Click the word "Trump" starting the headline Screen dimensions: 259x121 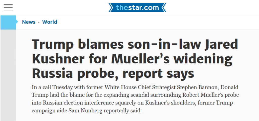click(53, 44)
